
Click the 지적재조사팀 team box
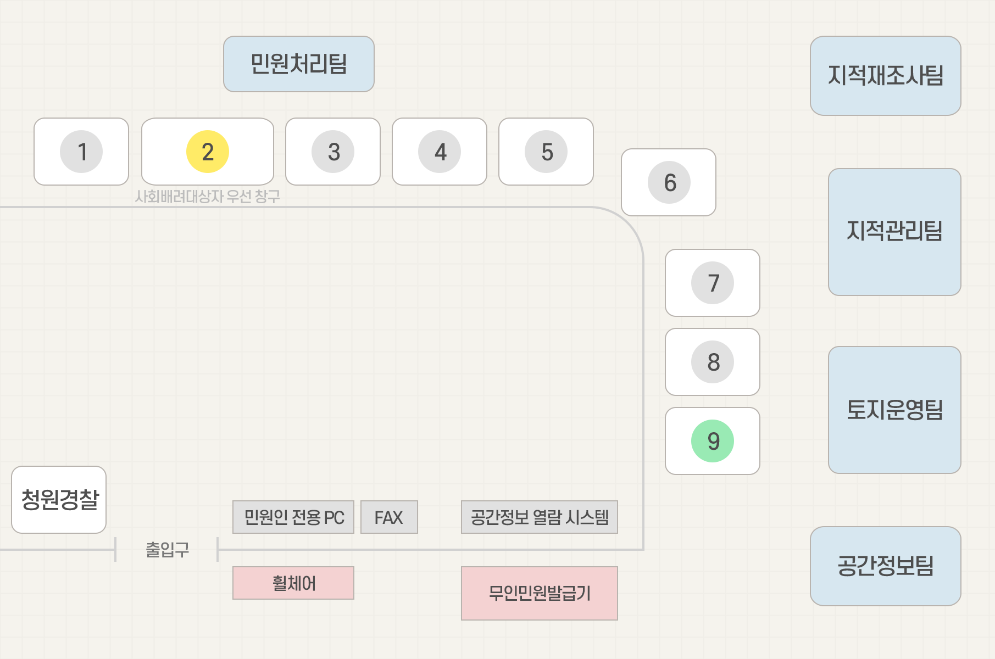886,76
